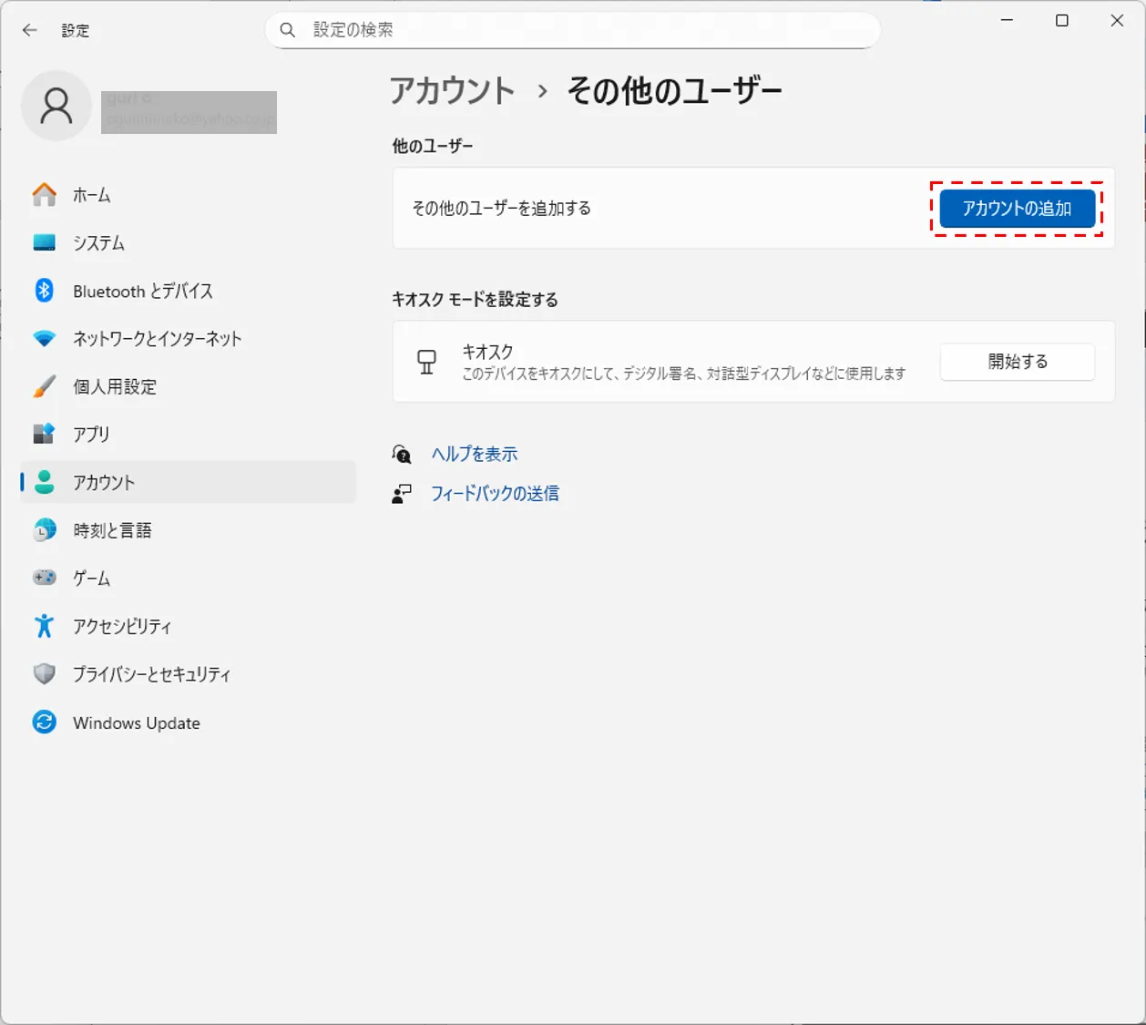This screenshot has width=1146, height=1025.
Task: Go back to アカウント via breadcrumb
Action: [452, 91]
